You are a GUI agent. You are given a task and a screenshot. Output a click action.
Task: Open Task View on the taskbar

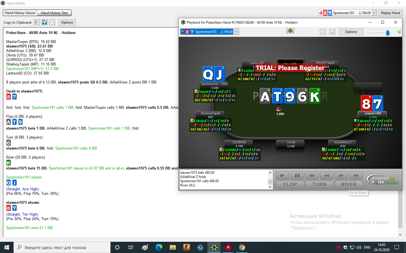pos(131,247)
